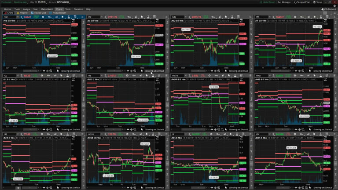This screenshot has height=190, width=338.
Task: Open the Tools tab
Action: tap(68, 9)
